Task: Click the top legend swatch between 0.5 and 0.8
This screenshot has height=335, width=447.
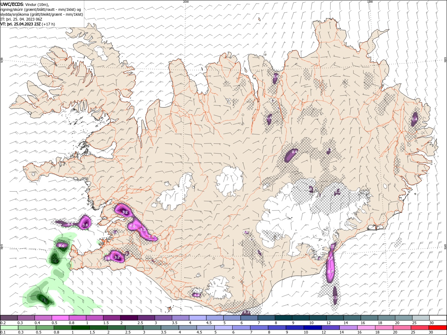Action: (60, 318)
